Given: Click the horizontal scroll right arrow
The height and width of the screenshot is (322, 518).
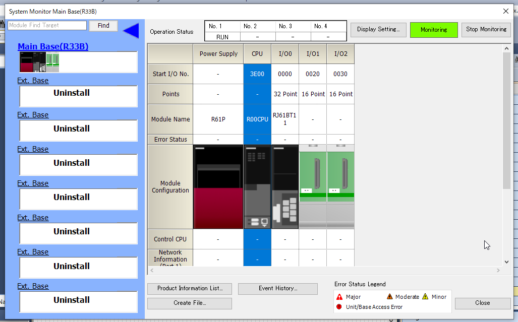Looking at the screenshot, I should [498, 270].
